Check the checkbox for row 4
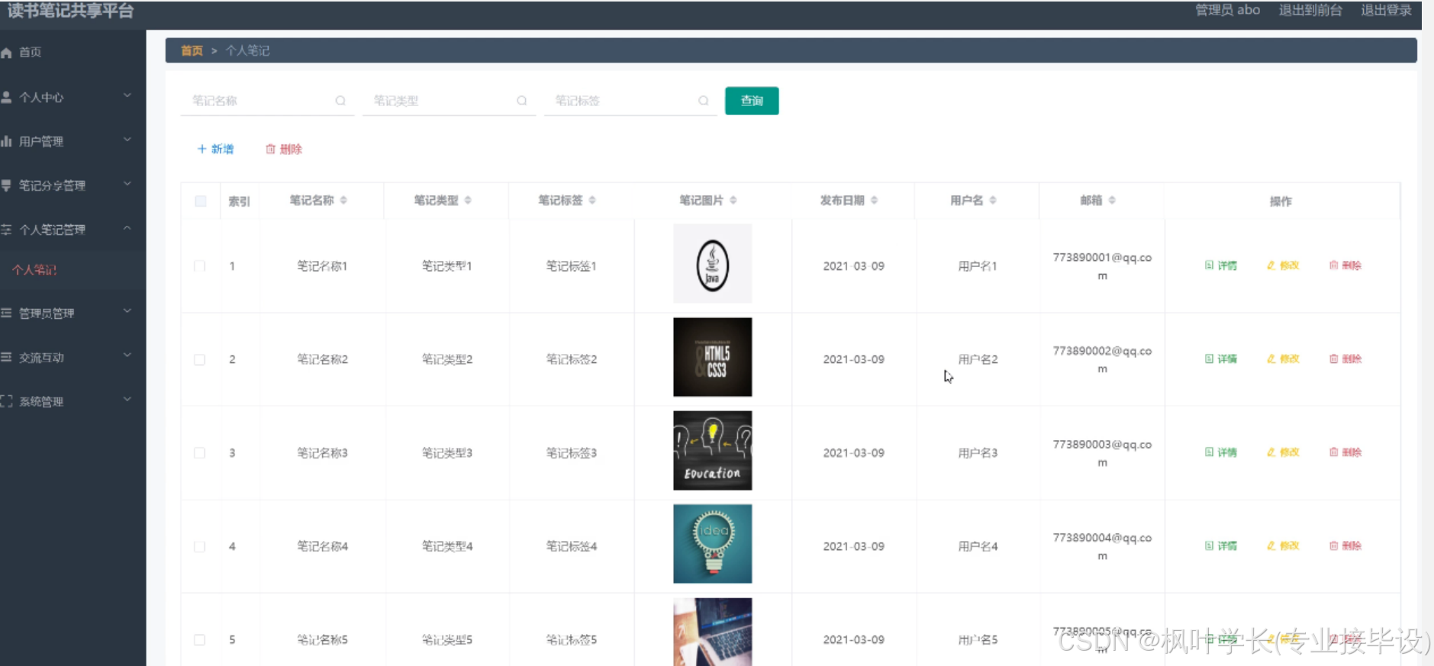Viewport: 1434px width, 666px height. point(200,546)
